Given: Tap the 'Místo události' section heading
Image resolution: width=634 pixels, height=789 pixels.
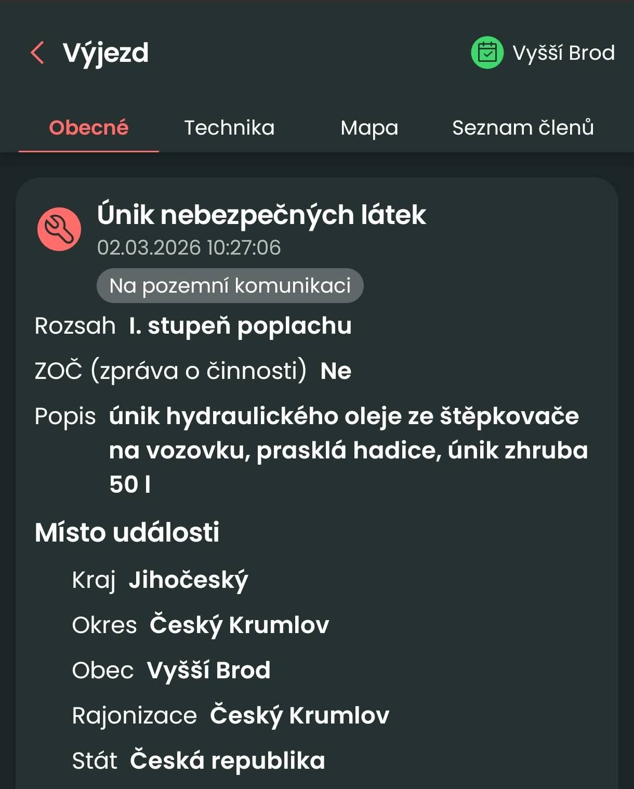Looking at the screenshot, I should tap(127, 532).
